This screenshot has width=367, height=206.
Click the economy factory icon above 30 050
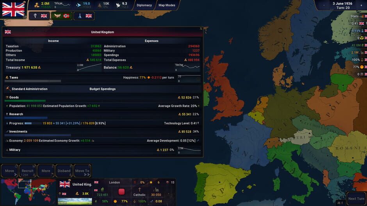156,189
